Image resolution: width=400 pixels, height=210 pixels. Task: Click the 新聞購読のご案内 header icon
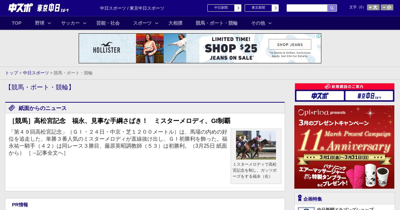[328, 87]
